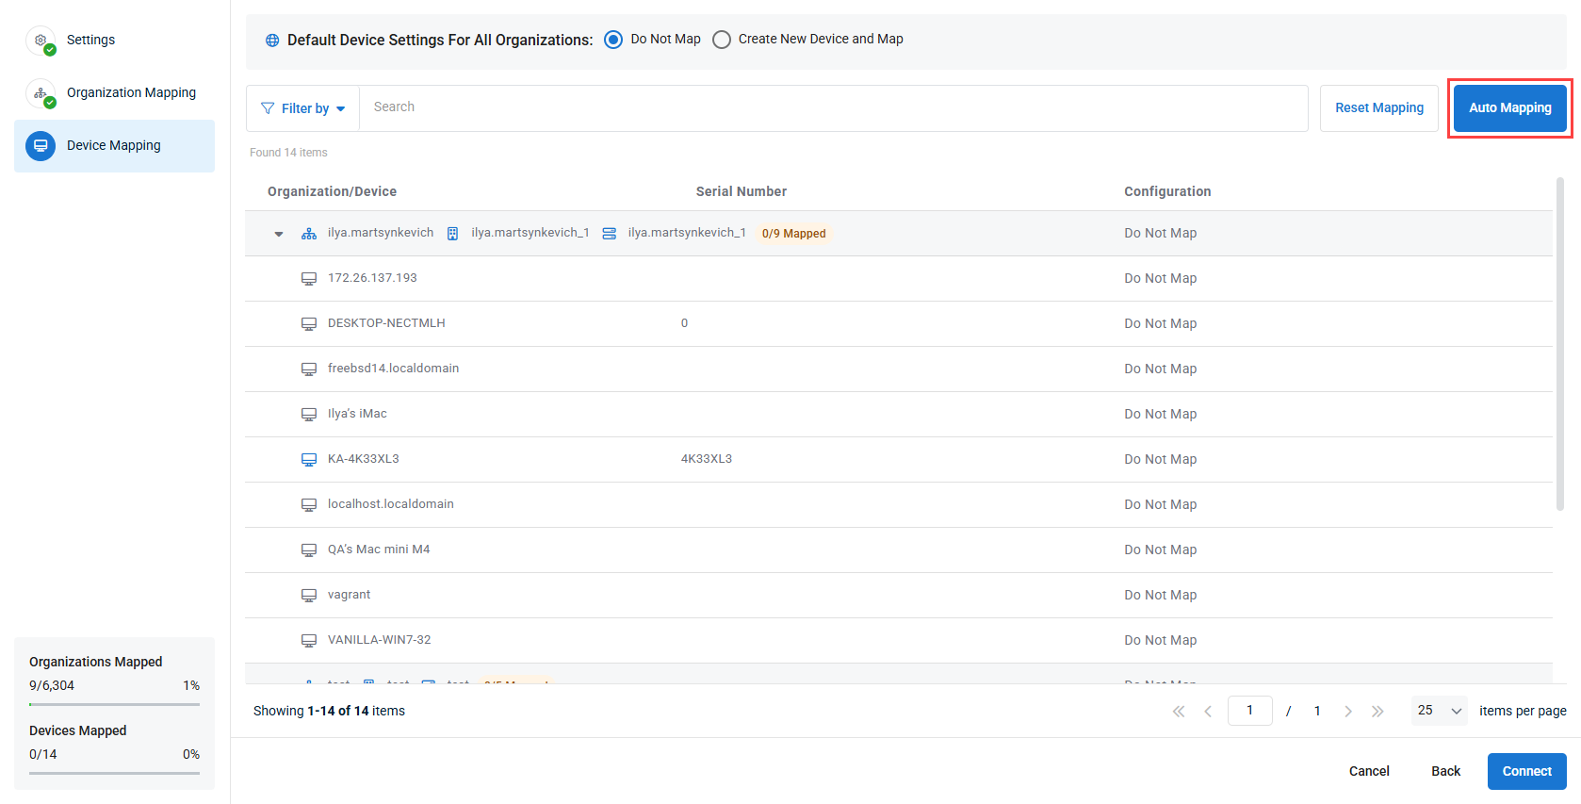Switch to Organization Mapping step
This screenshot has height=804, width=1581.
pyautogui.click(x=131, y=93)
